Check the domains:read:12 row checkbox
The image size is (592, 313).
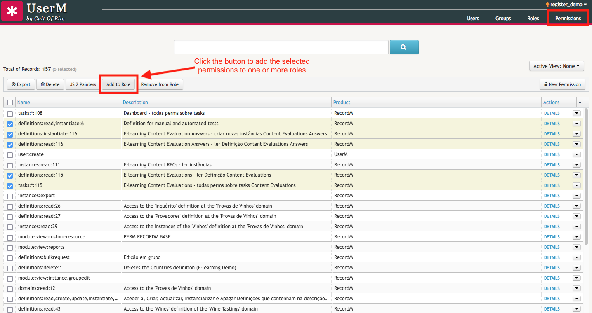pyautogui.click(x=10, y=289)
